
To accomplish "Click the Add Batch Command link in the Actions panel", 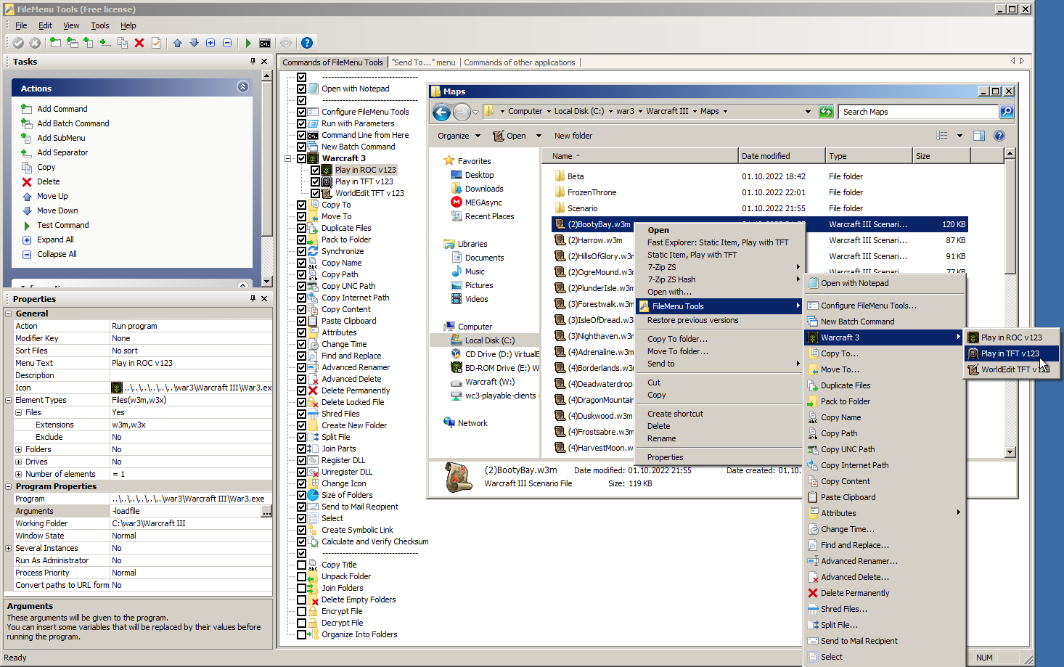I will tap(73, 123).
